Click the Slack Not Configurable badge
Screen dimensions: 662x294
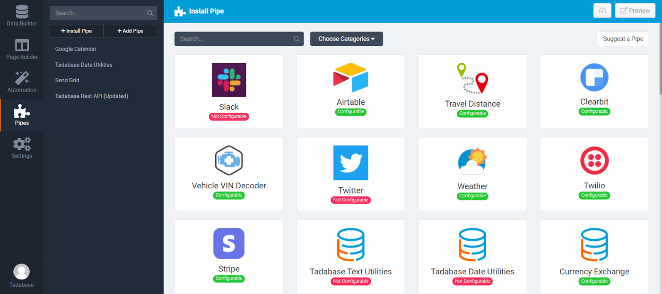(x=229, y=116)
